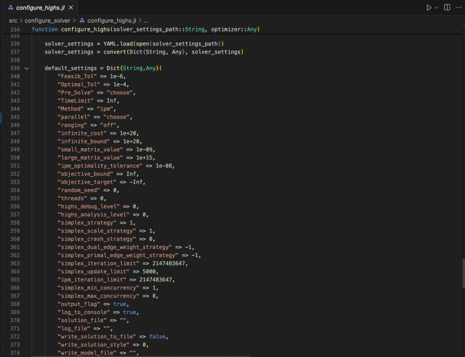Click the "small_matrix_value" key

(90, 149)
